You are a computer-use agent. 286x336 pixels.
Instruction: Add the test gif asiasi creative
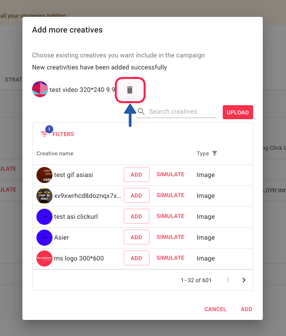tap(136, 175)
